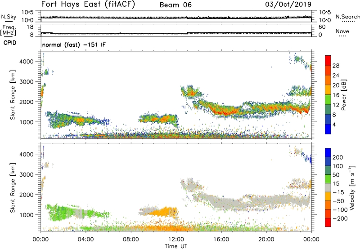
Task: Click the '1000' tick in the velocity panel
Action: [27, 215]
